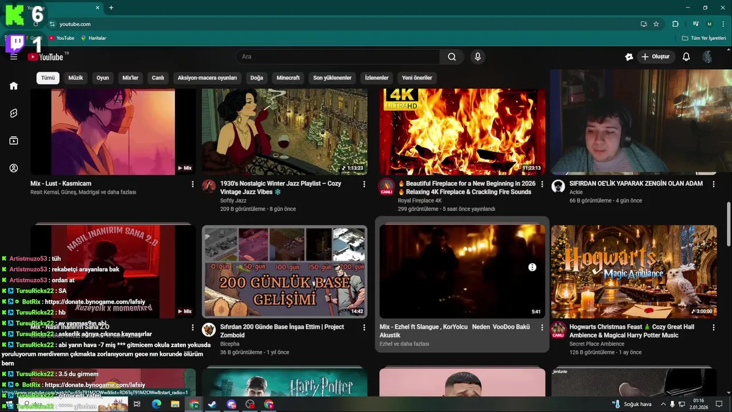The width and height of the screenshot is (732, 412).
Task: Select Aksiyon-macera oyunları filter chip
Action: (x=207, y=78)
